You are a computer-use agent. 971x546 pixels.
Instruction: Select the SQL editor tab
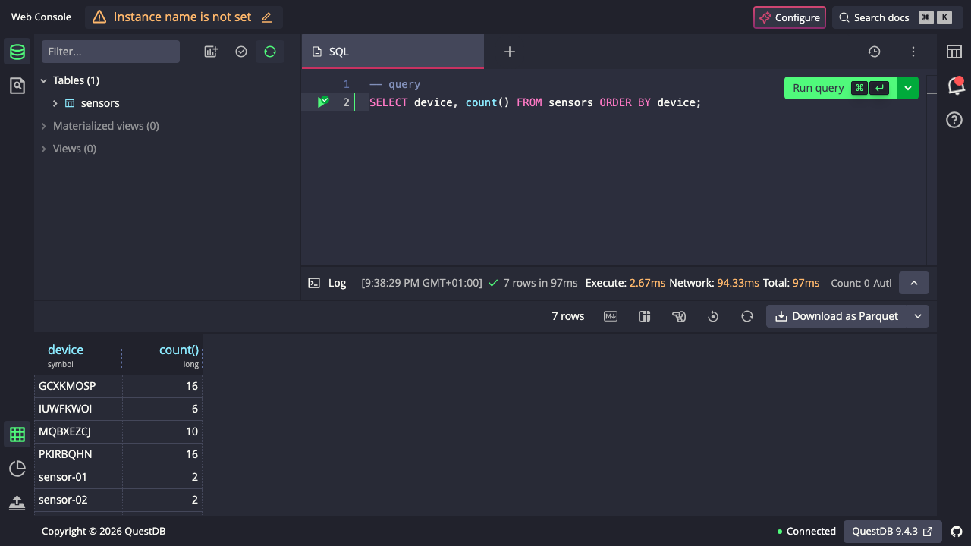393,52
